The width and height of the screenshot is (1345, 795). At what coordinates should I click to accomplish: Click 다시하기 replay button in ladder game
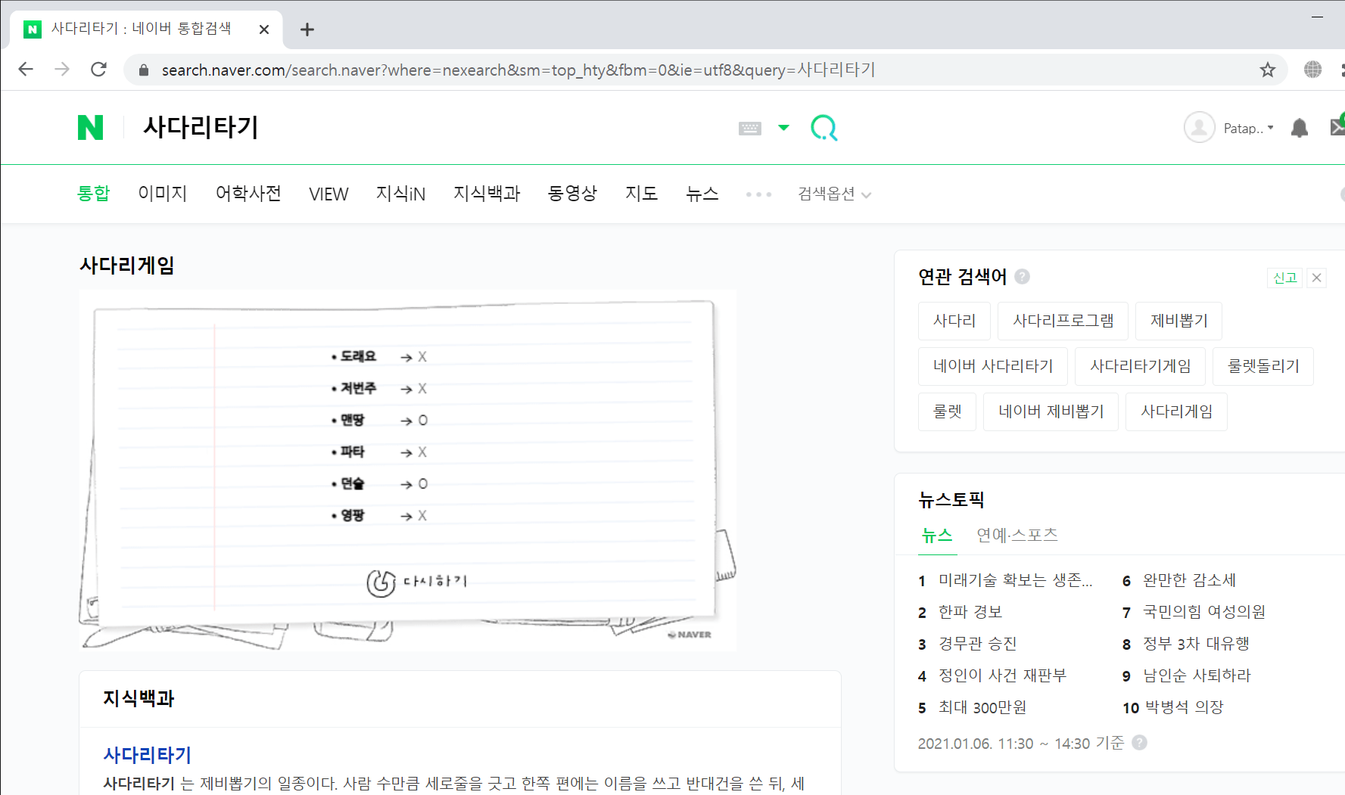pos(417,582)
